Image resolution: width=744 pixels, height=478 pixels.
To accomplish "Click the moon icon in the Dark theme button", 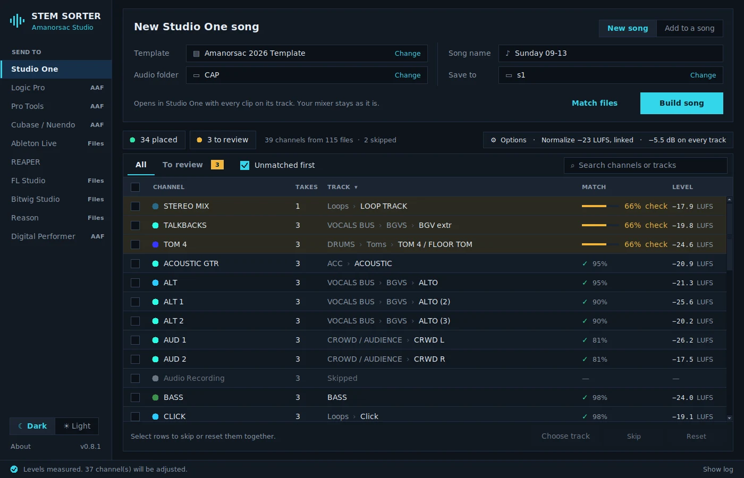I will [21, 426].
